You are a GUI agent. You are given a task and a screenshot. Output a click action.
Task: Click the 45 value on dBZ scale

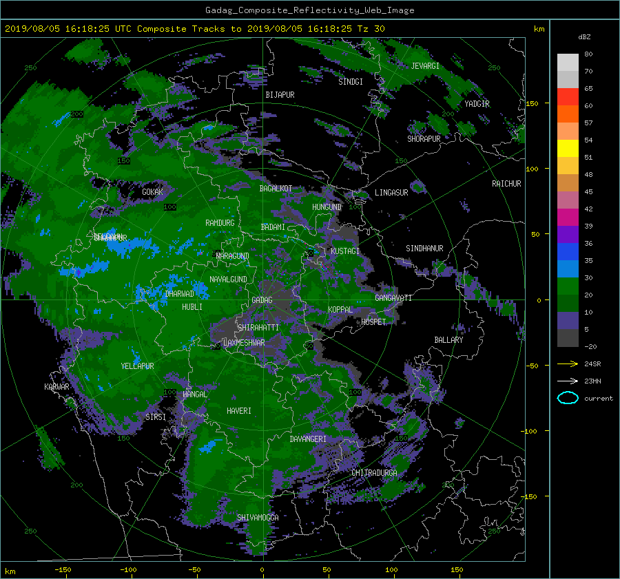click(x=588, y=191)
